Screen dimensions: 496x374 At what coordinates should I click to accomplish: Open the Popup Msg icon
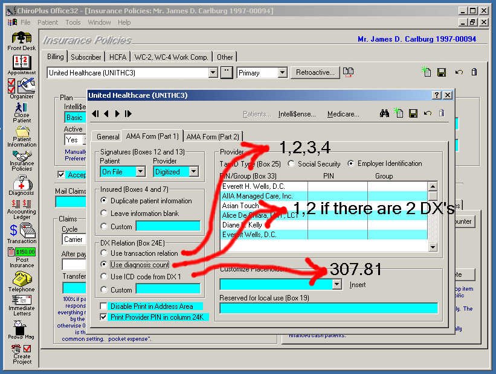point(21,329)
